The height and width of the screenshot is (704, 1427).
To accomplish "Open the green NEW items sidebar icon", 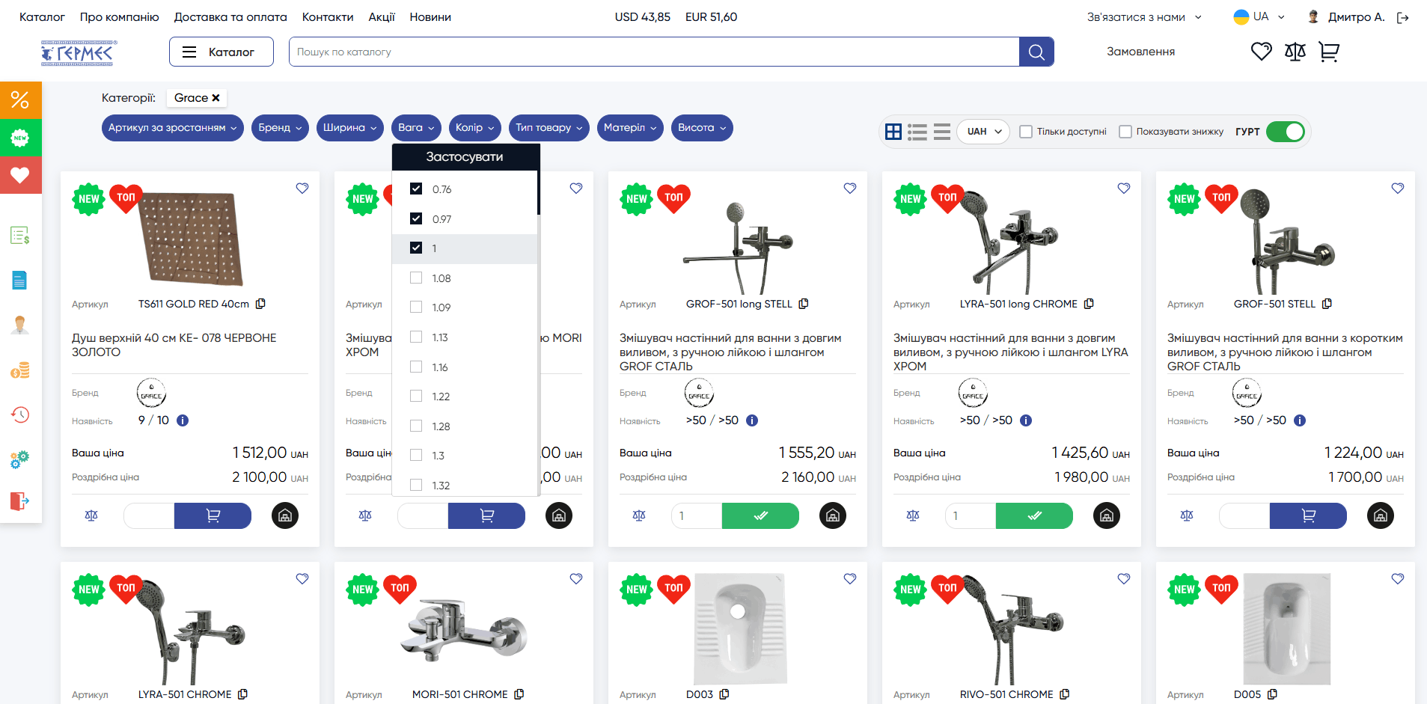I will pyautogui.click(x=20, y=138).
